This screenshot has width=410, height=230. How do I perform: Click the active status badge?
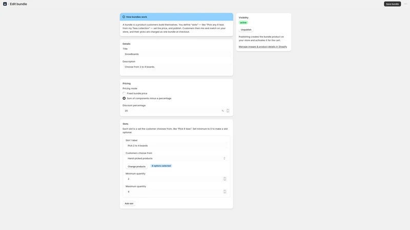coord(243,22)
